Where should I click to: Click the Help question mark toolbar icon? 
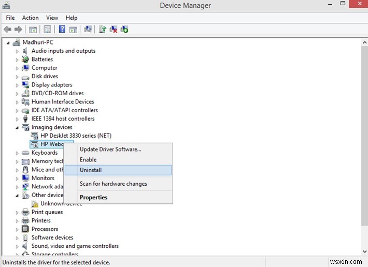(62, 29)
